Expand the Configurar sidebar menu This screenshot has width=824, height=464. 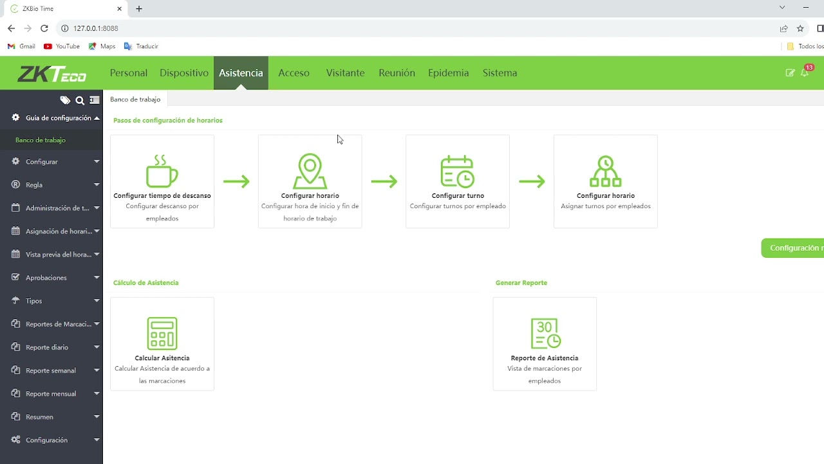[51, 162]
